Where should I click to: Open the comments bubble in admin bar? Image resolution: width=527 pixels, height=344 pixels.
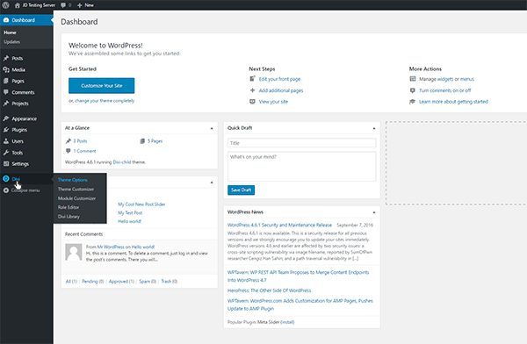click(x=66, y=5)
